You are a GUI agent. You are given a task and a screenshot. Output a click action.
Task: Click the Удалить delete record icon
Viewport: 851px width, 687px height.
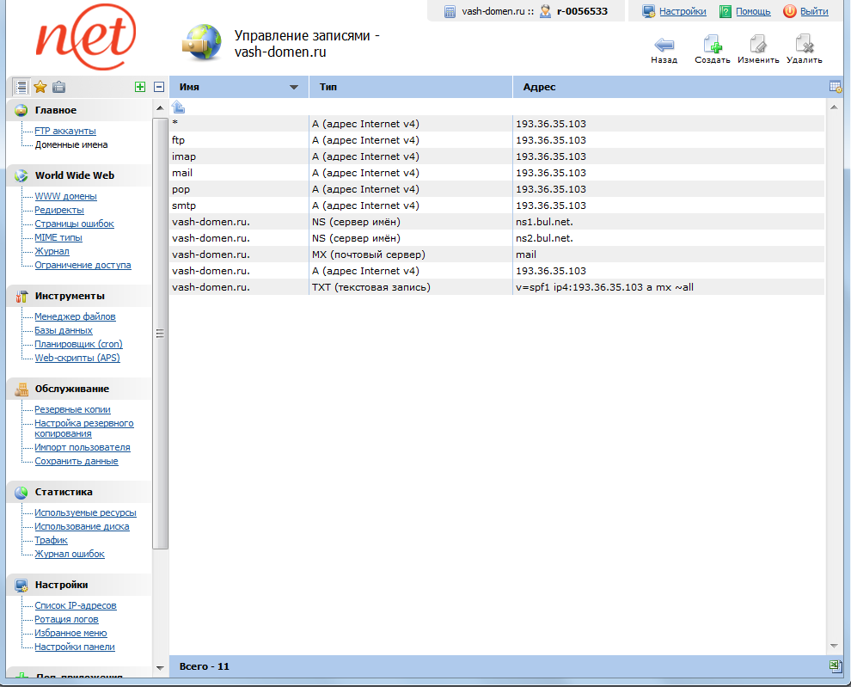(804, 45)
